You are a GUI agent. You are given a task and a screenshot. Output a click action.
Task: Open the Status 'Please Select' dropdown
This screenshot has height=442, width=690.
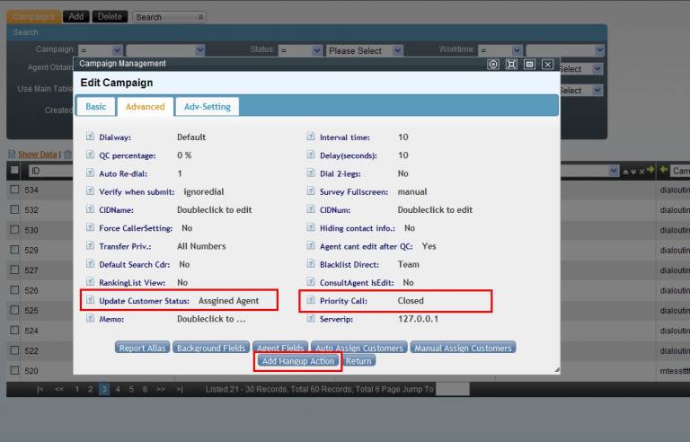coord(366,50)
